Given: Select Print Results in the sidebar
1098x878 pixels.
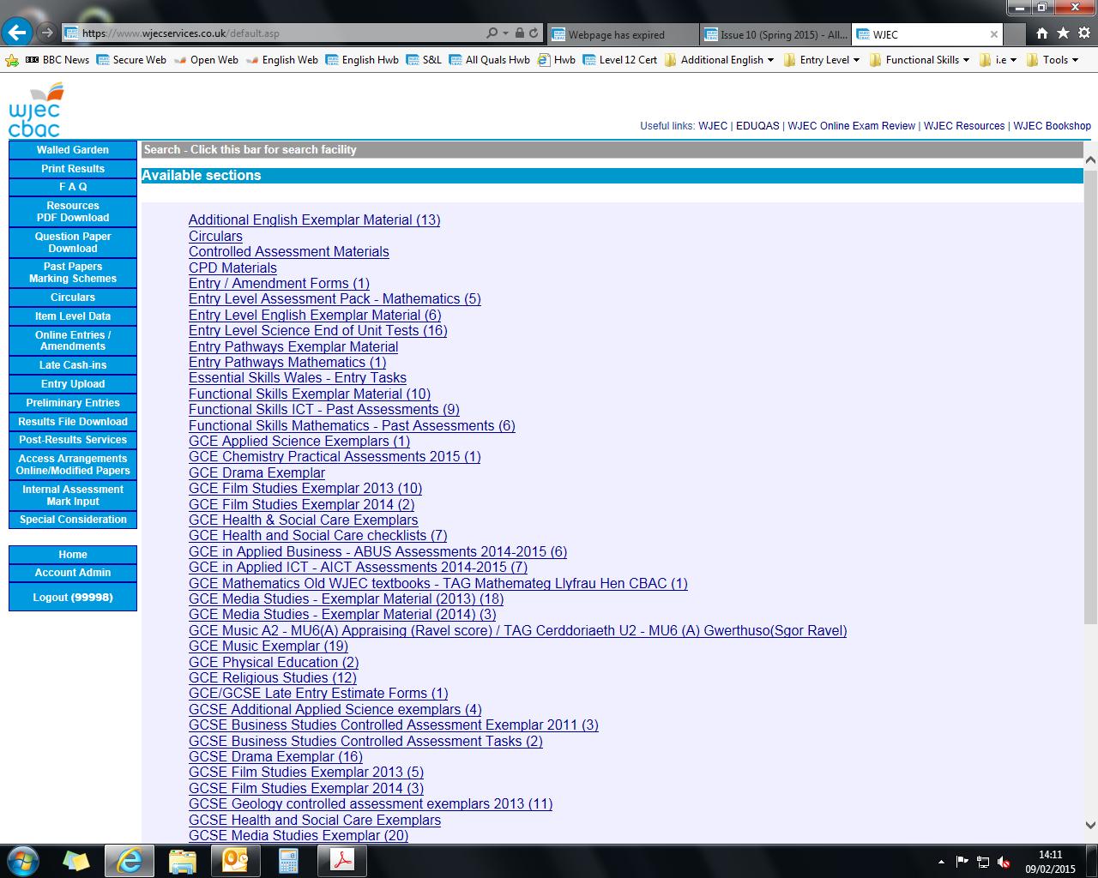Looking at the screenshot, I should tap(73, 169).
